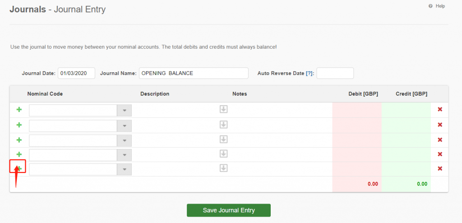Click the Journal Date field
462x223 pixels.
(x=76, y=73)
